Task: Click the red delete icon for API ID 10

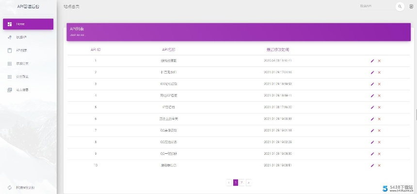Action: (379, 165)
